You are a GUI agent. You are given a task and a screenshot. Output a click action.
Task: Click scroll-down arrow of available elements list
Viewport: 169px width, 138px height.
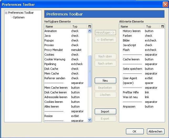point(89,120)
